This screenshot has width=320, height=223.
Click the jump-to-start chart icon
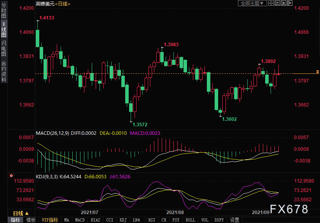pyautogui.click(x=277, y=3)
